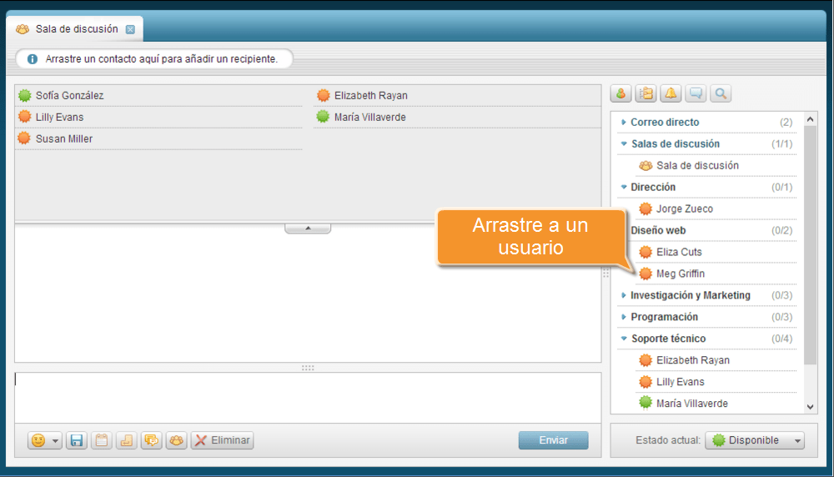Click the participant-list Elizabeth Rayan status icon
The height and width of the screenshot is (477, 834).
tap(323, 95)
